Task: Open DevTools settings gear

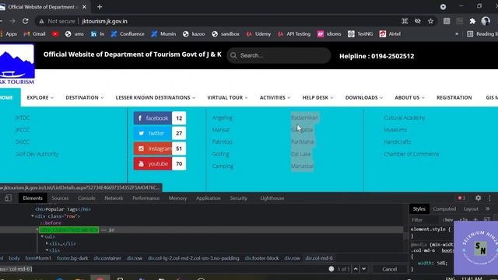Action: (x=478, y=198)
